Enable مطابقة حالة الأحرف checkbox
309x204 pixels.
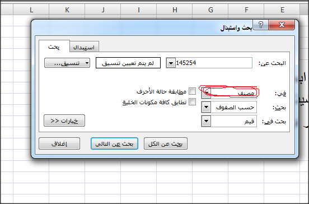192,91
